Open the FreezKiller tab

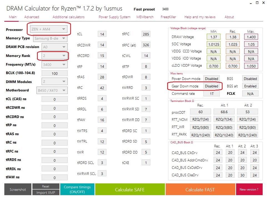click(x=168, y=17)
